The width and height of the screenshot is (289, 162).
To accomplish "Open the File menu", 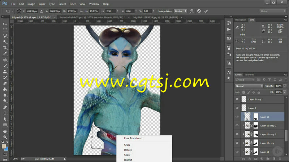I will pyautogui.click(x=13, y=4).
